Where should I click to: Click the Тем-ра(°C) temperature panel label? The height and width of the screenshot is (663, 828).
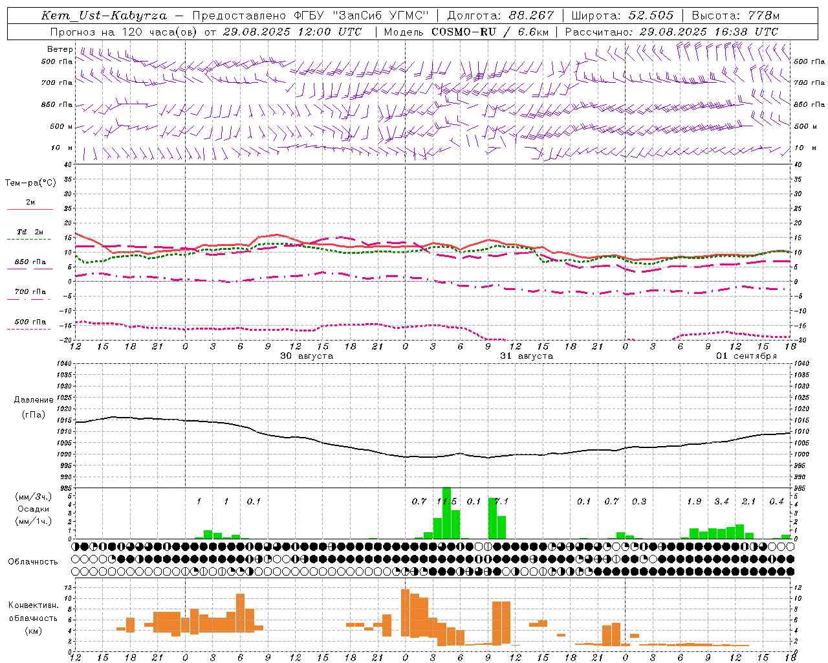[30, 183]
